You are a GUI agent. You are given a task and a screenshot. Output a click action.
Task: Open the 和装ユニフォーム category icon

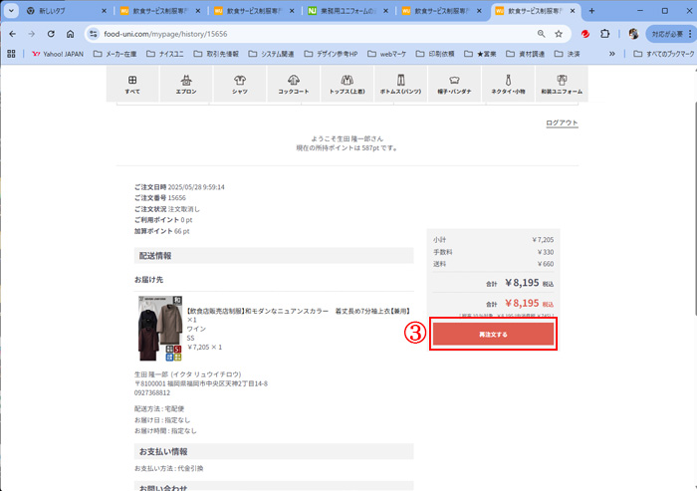click(562, 84)
